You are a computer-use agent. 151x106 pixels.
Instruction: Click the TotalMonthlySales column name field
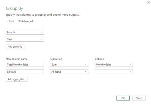[25, 65]
